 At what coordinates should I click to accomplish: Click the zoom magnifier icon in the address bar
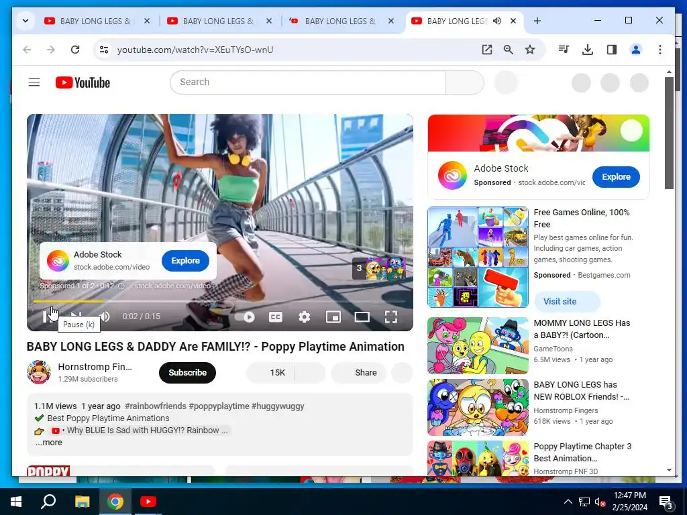click(509, 50)
